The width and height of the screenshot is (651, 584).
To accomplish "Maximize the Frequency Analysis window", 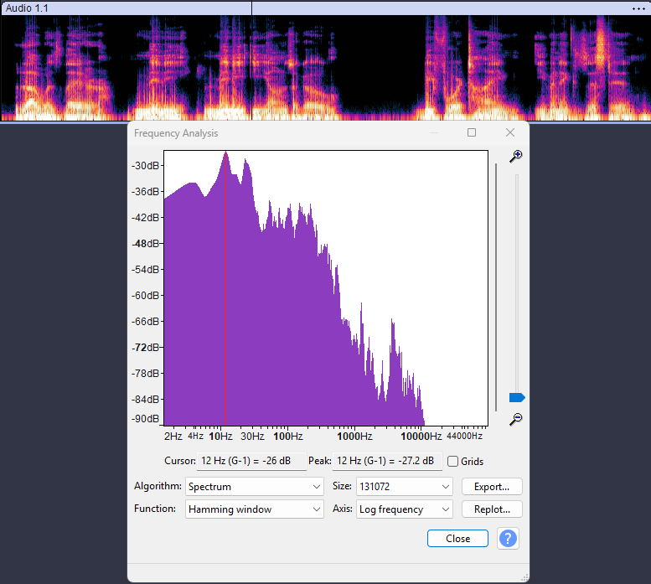I will (x=472, y=132).
